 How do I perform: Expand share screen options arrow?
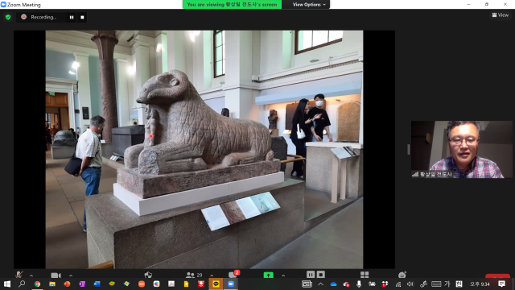click(x=283, y=275)
